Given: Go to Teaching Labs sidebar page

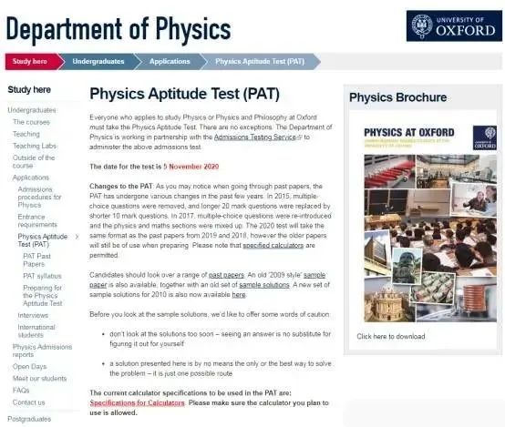Looking at the screenshot, I should tap(35, 146).
